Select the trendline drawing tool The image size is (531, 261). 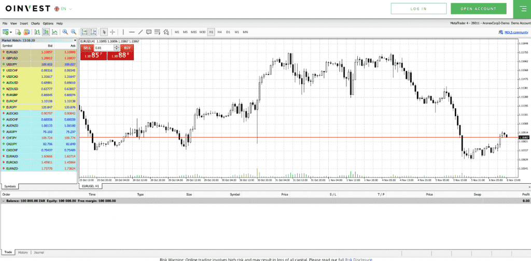pos(140,32)
